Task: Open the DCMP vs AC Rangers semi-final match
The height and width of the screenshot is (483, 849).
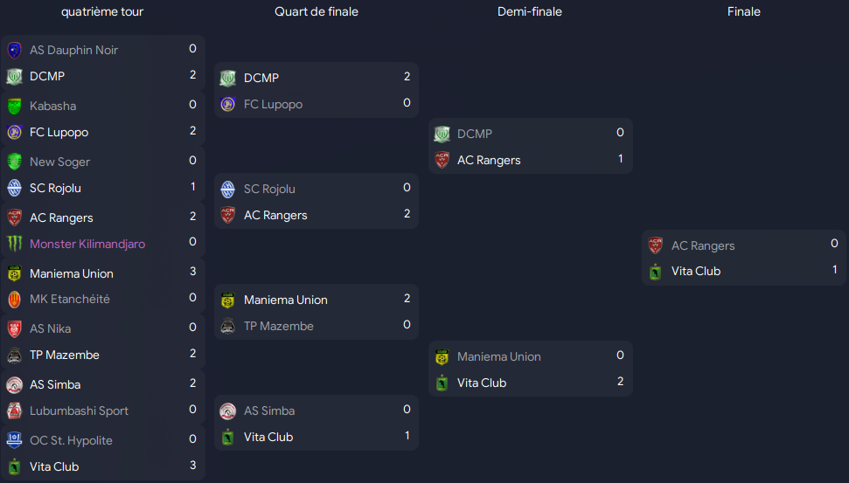Action: point(531,146)
